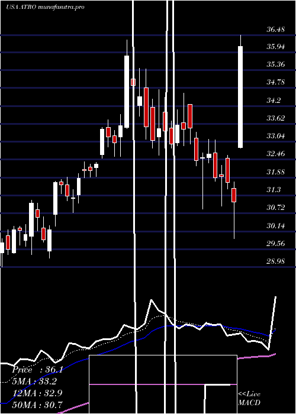Click the 34.78 price axis label

click(x=276, y=82)
